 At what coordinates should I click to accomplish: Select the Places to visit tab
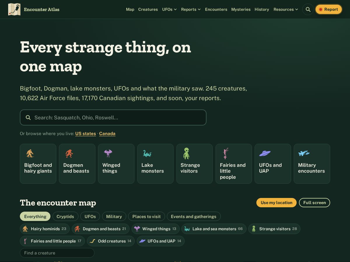tap(146, 216)
